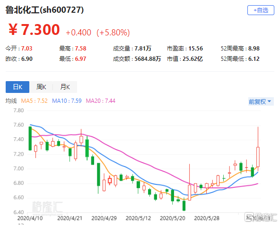
Task: Click the 2020/5/20 date axis marker
Action: 173,218
